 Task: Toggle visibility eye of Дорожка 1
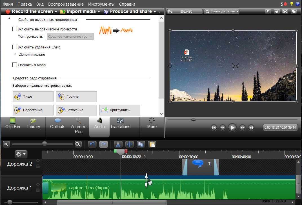[38, 184]
